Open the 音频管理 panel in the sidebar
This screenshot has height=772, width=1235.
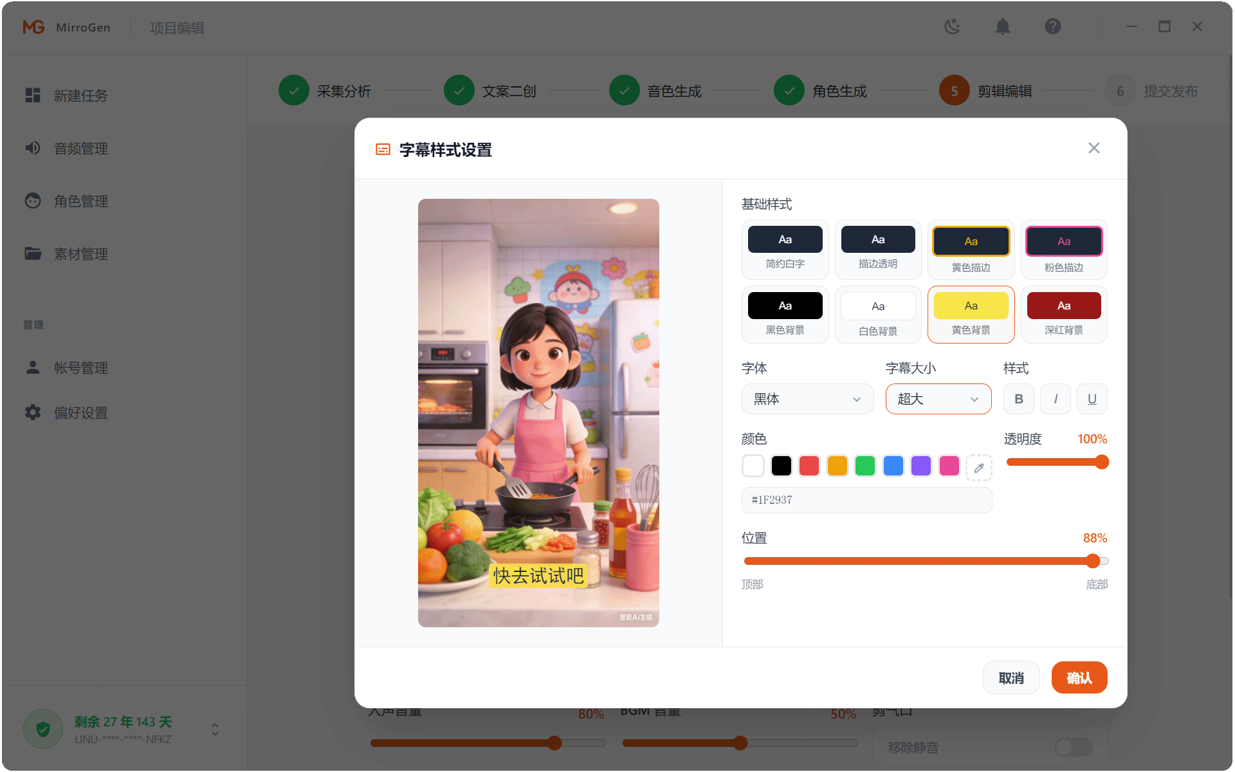click(x=80, y=148)
